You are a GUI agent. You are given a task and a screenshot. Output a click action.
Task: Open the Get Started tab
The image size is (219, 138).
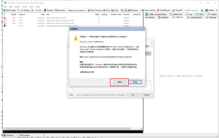(150, 17)
